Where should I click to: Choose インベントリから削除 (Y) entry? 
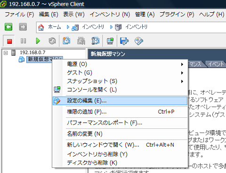coord(120,154)
